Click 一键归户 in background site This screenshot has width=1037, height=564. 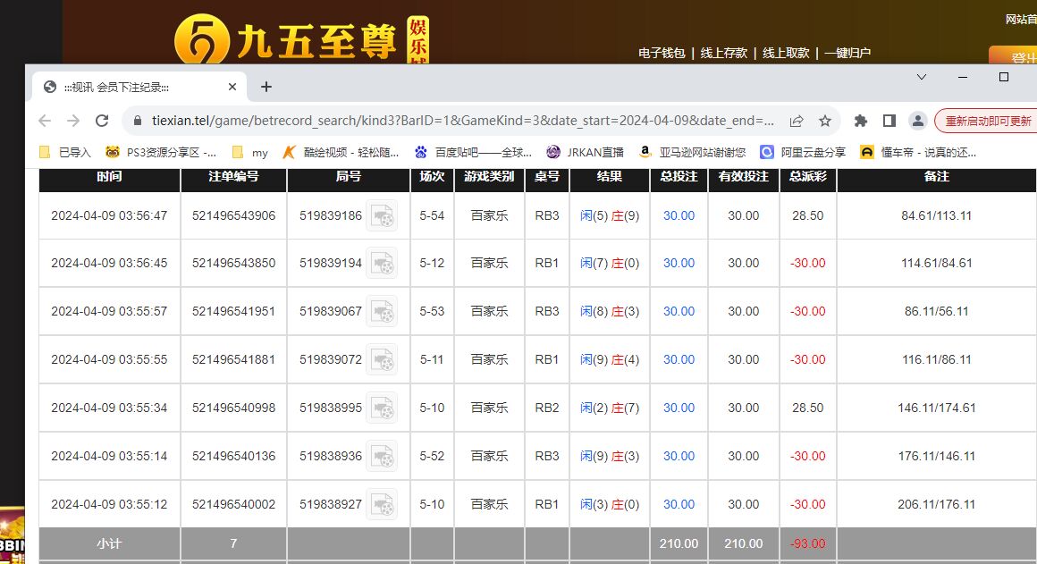point(847,53)
